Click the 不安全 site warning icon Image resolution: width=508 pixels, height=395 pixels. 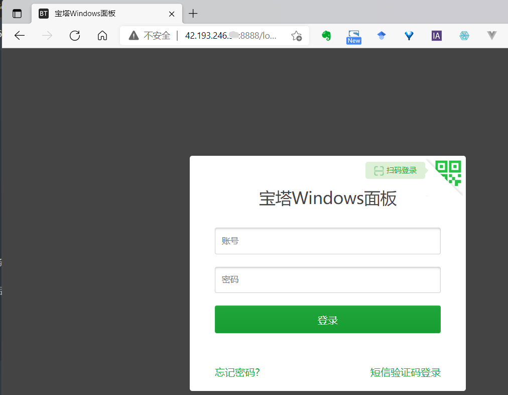(134, 36)
